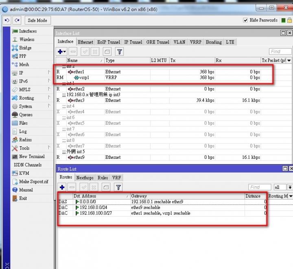Open New Terminal
Screen dimensions: 293x269
click(32, 156)
